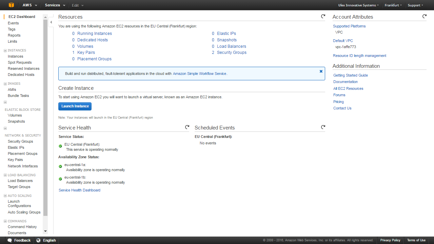
Task: Click the Running Instances resource link
Action: point(95,34)
